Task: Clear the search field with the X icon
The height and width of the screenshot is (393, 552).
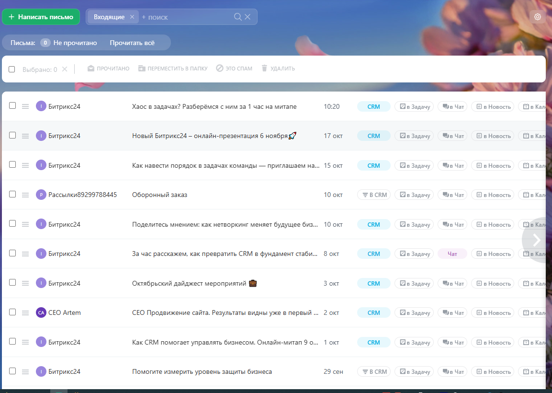Action: (x=248, y=17)
